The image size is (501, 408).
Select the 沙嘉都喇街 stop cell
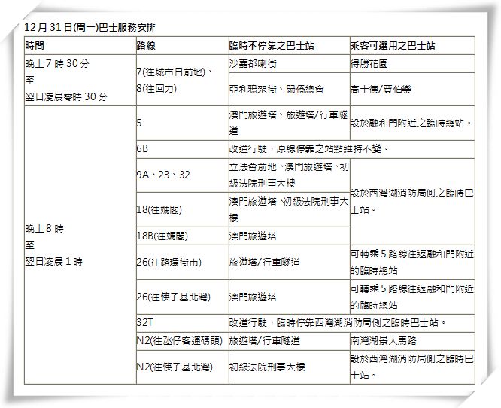tap(256, 64)
